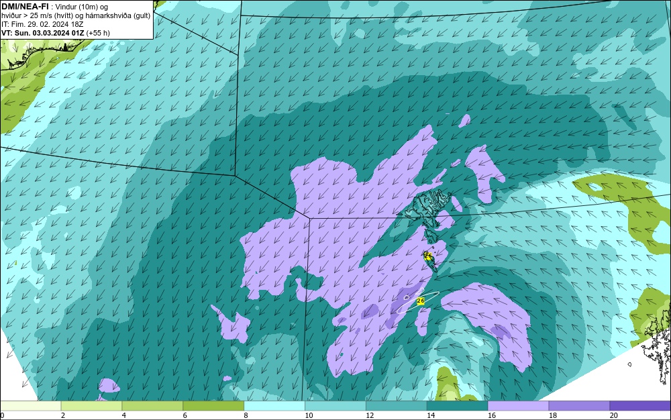The image size is (671, 420).
Task: Click the "DMI/NEA-FI" model title text
Action: (x=25, y=7)
